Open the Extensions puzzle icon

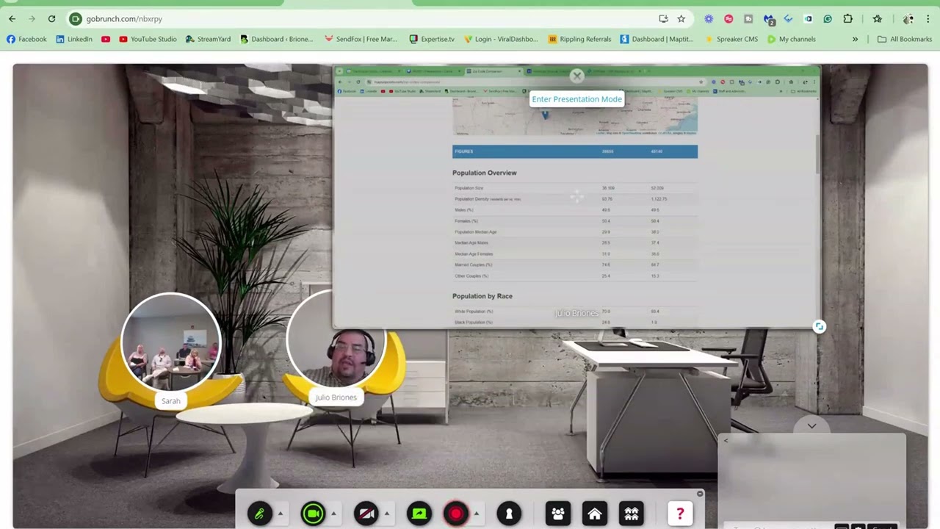pyautogui.click(x=847, y=18)
